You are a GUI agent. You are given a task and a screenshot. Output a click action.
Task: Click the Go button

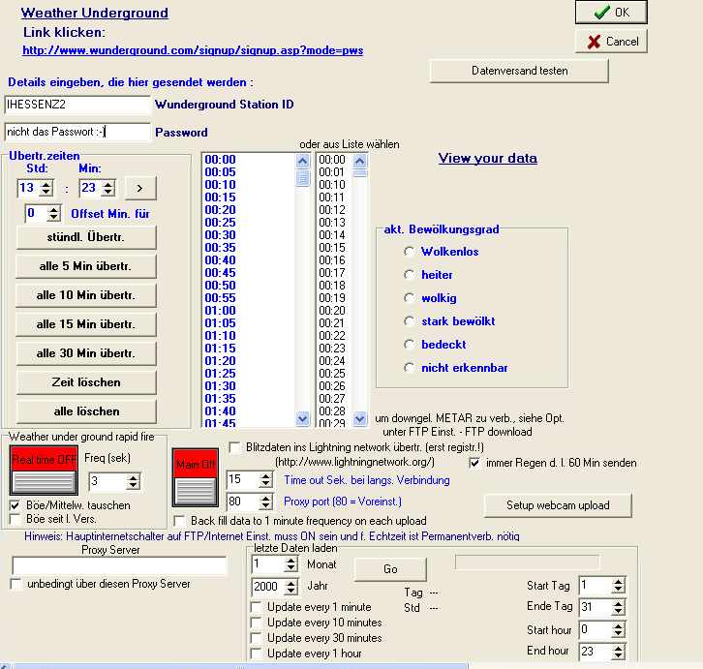[x=390, y=569]
